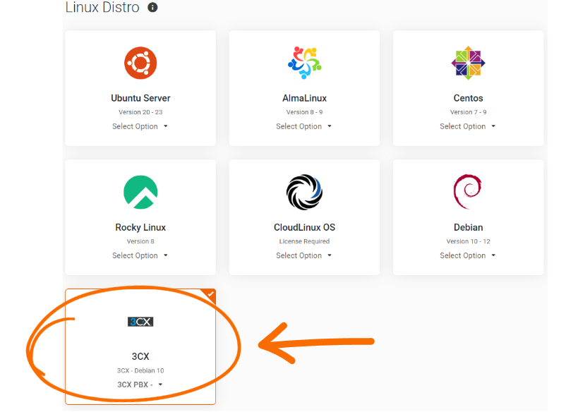
Task: Select the Centos logo
Action: pos(468,63)
